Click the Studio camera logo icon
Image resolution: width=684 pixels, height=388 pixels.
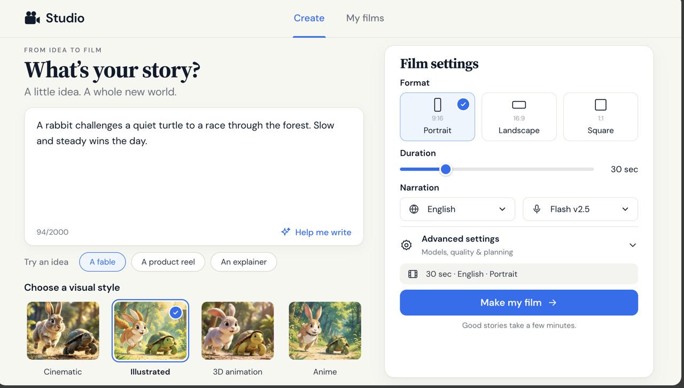[x=33, y=18]
